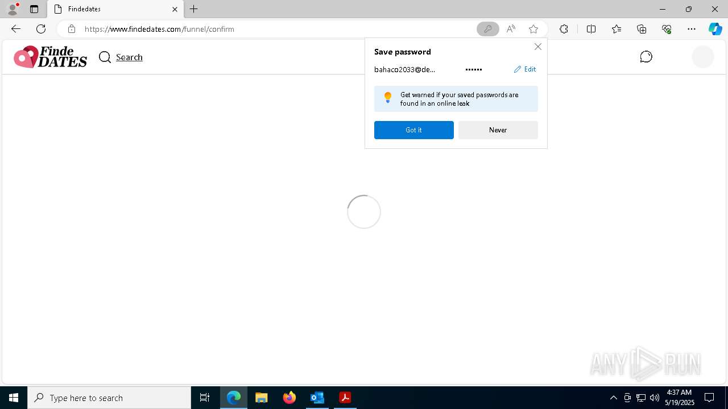Open File Explorer from taskbar
This screenshot has height=409, width=728.
point(262,398)
